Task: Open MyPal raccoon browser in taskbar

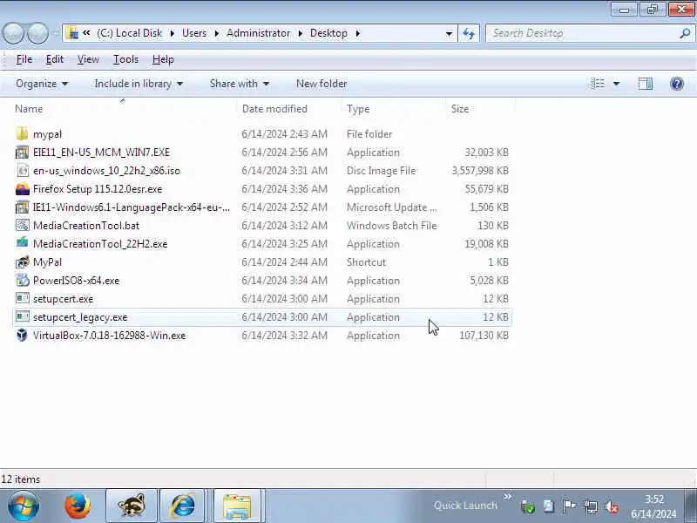Action: tap(132, 506)
